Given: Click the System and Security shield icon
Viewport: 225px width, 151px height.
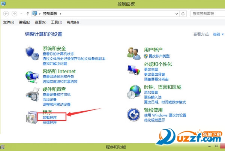Looking at the screenshot, I should (32, 54).
